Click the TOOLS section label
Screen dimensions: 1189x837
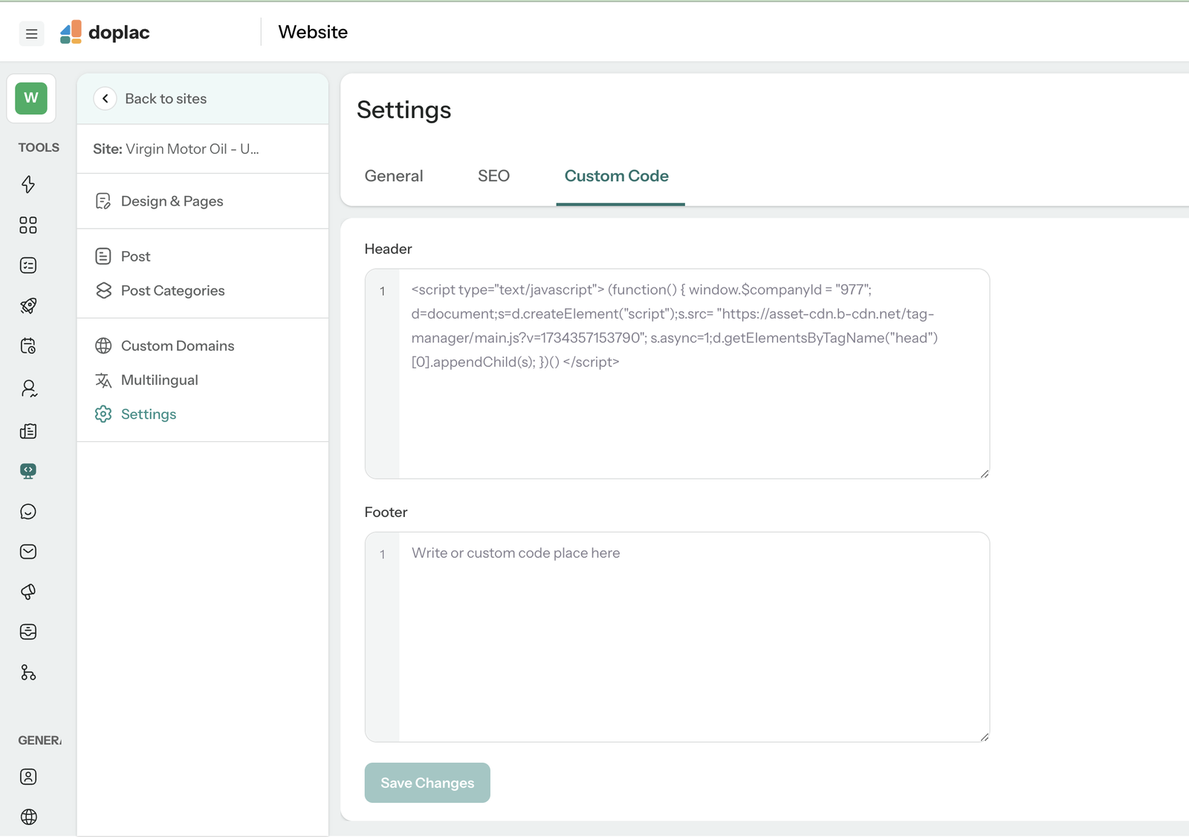pyautogui.click(x=39, y=147)
